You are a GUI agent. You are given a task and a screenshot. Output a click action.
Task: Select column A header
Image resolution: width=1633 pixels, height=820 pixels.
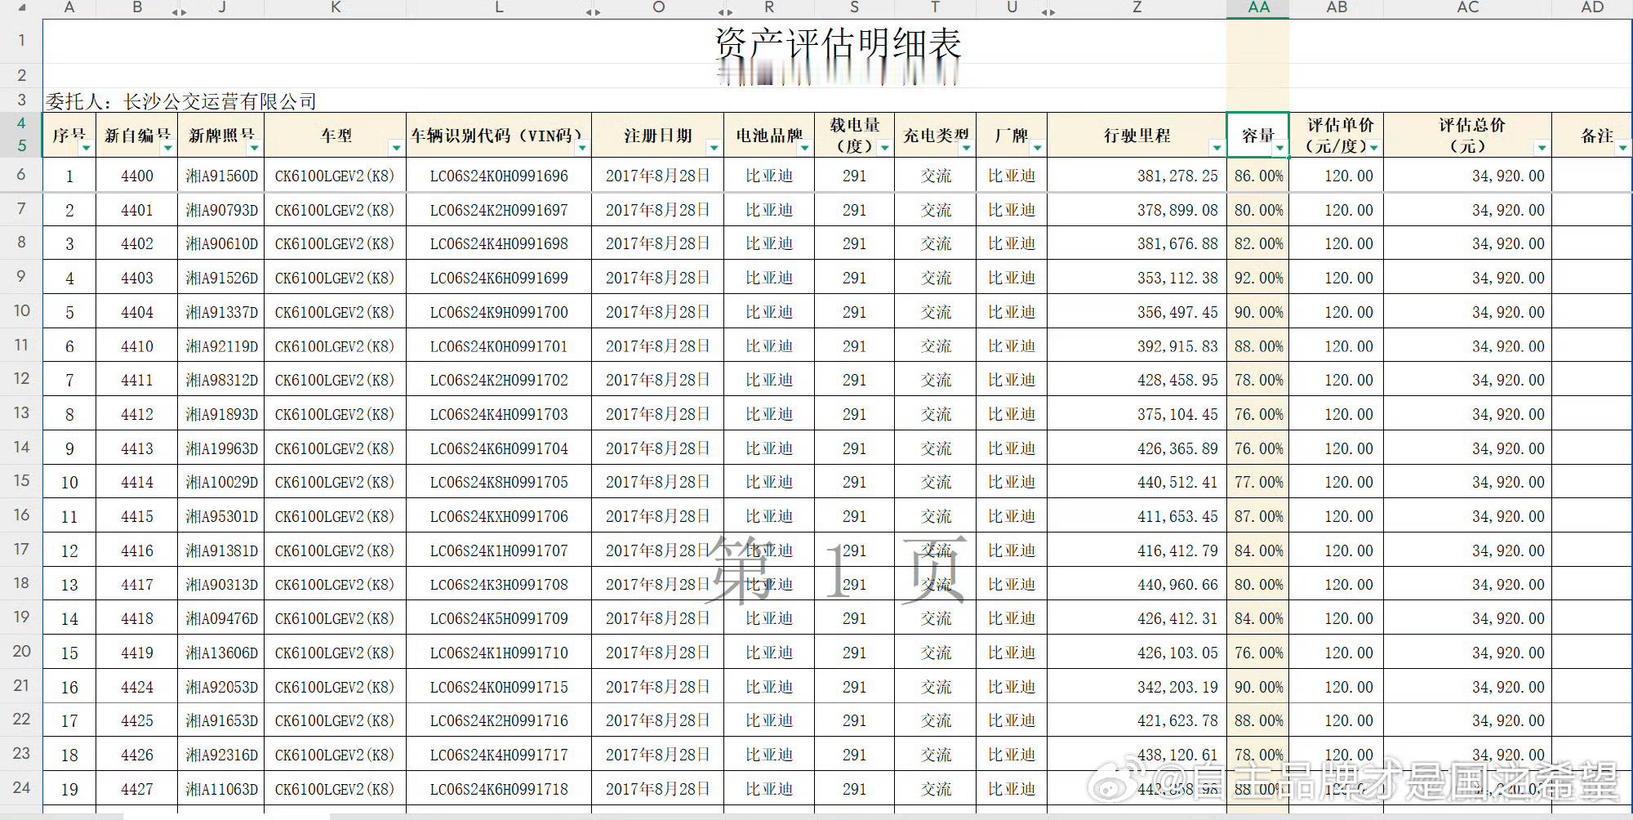click(69, 8)
